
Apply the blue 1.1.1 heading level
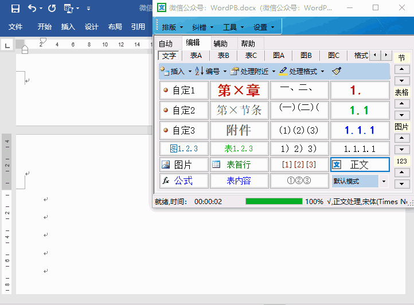click(x=360, y=130)
